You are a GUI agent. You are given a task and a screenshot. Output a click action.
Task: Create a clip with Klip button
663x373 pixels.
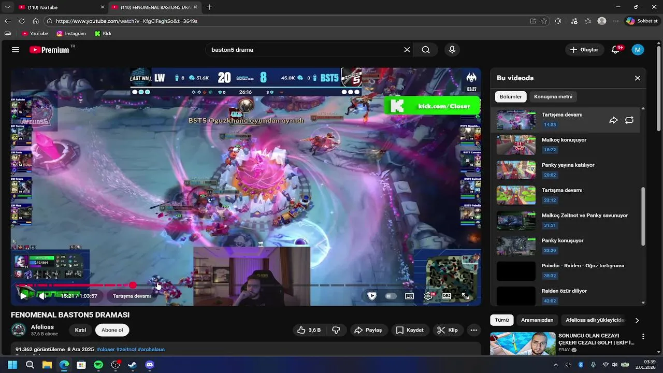448,330
